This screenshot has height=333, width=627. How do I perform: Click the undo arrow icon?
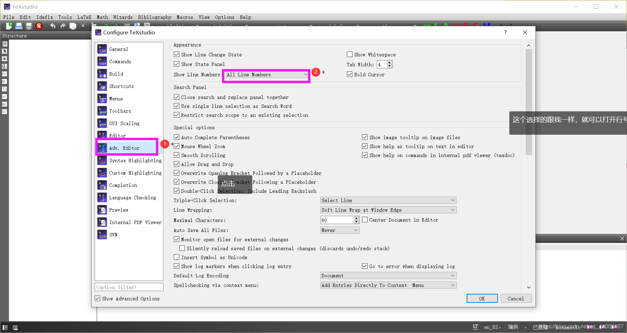tap(53, 26)
